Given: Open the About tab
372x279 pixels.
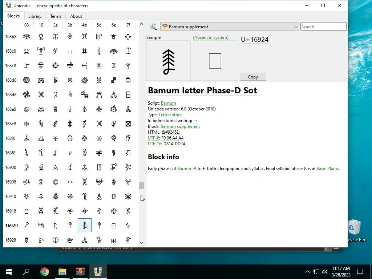Looking at the screenshot, I should (x=76, y=16).
